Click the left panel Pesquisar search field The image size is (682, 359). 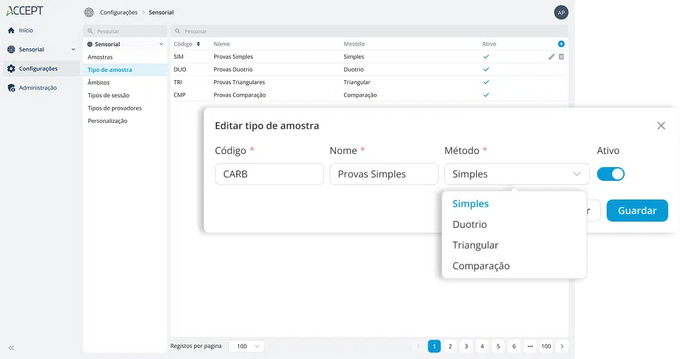(x=125, y=31)
